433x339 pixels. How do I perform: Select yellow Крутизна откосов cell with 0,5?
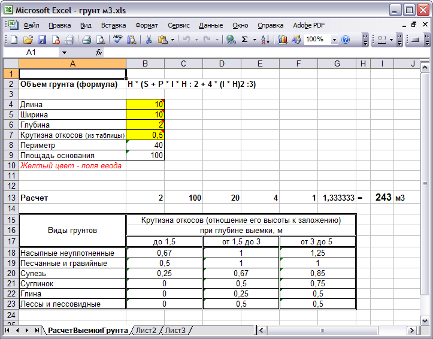[146, 135]
